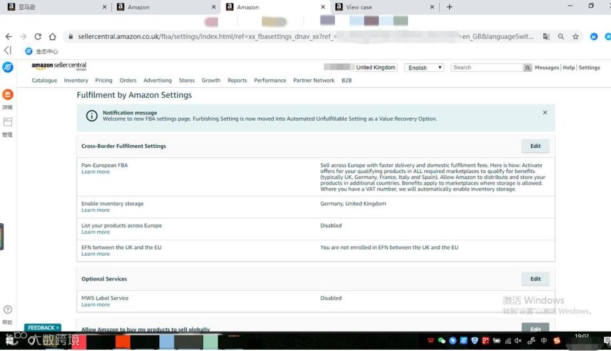The height and width of the screenshot is (351, 611).
Task: Open the Pricing menu
Action: click(104, 80)
